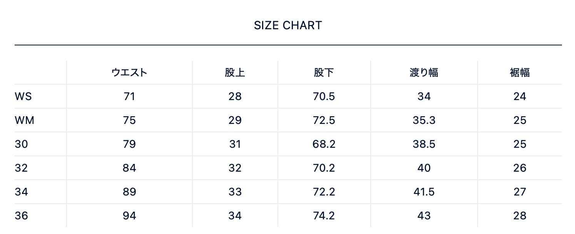Select the size 32 row label
Image resolution: width=575 pixels, height=234 pixels.
[22, 168]
